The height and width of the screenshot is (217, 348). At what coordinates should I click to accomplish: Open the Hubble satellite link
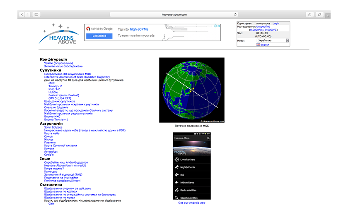(x=53, y=92)
